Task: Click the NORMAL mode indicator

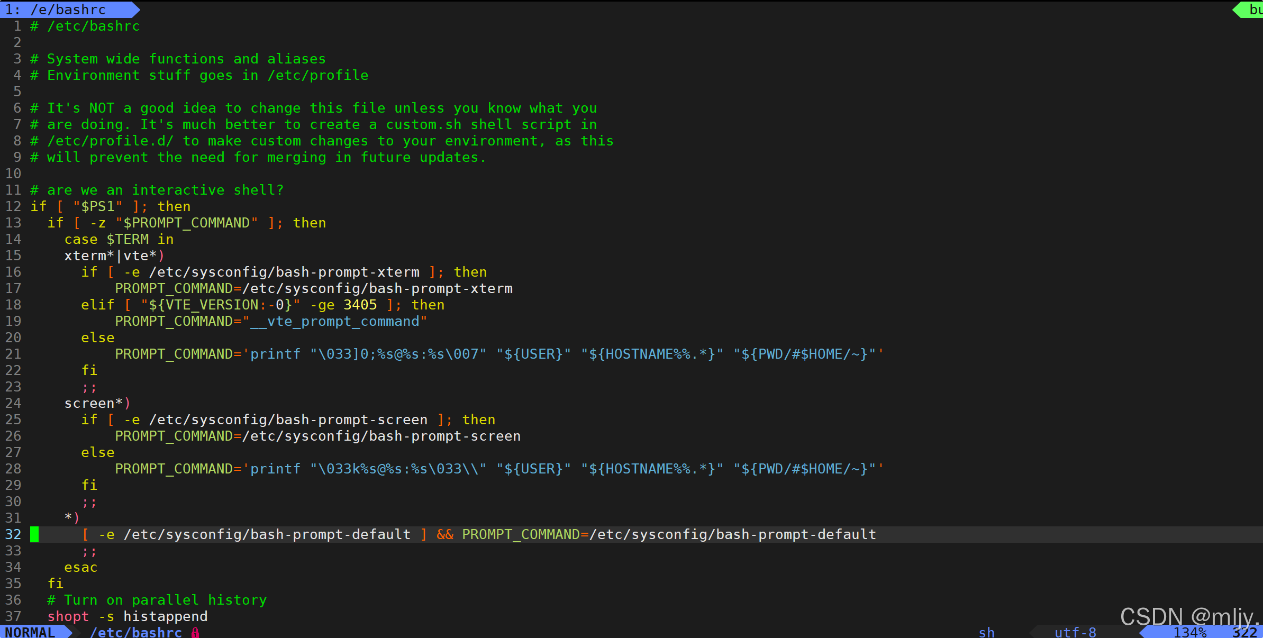Action: point(30,632)
